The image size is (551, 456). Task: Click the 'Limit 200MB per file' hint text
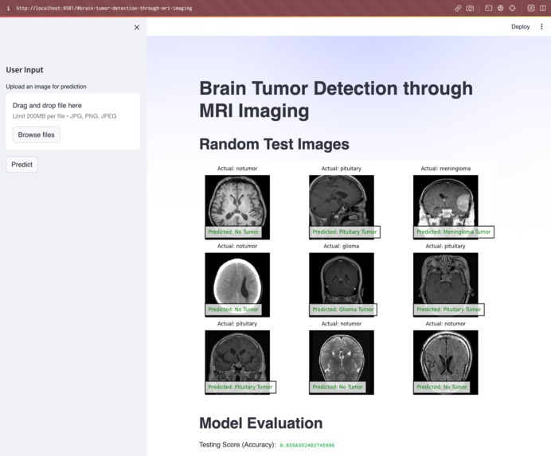point(39,116)
